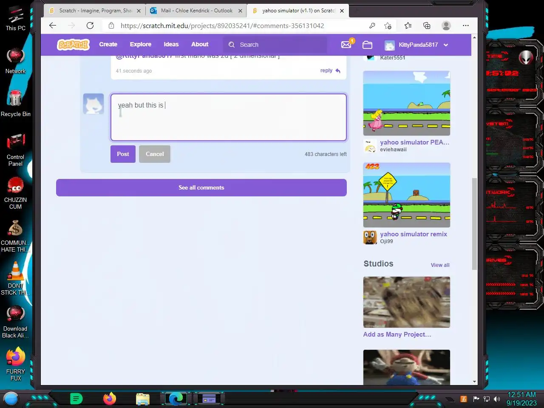Open yahoo simulator remix title link
Screen dimensions: 544x408
pos(414,234)
